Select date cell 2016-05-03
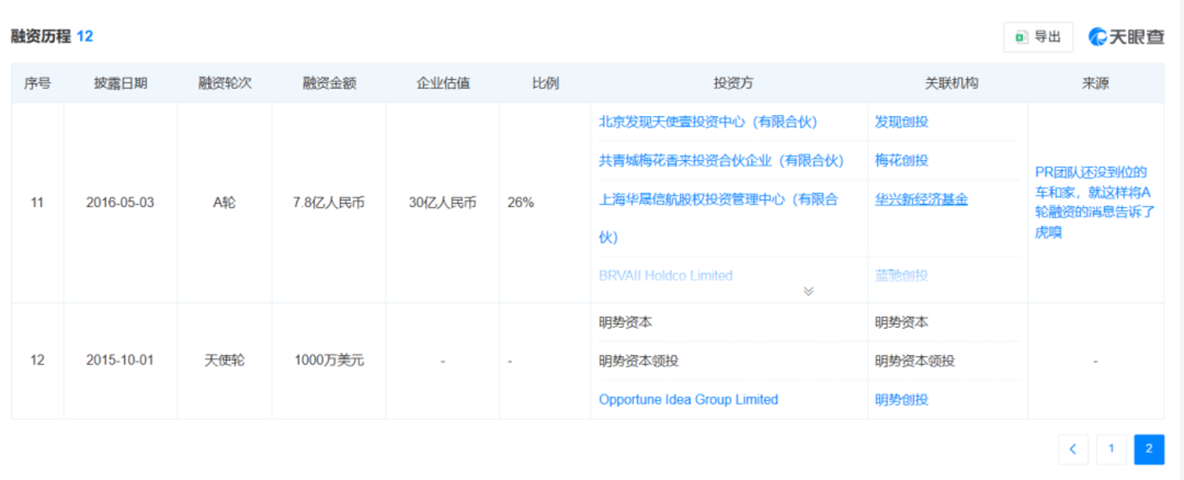Viewport: 1184px width, 480px height. (120, 202)
